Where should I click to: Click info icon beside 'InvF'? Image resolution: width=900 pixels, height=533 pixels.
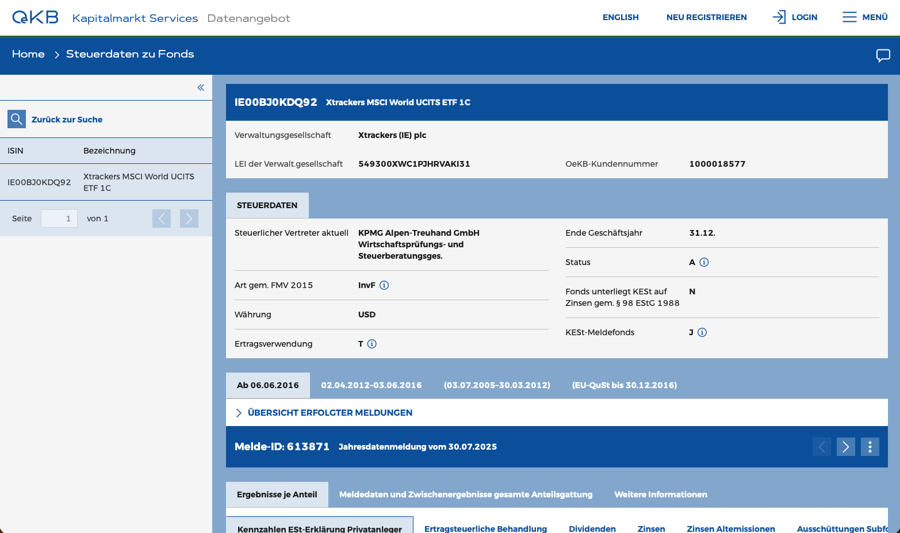pyautogui.click(x=384, y=285)
